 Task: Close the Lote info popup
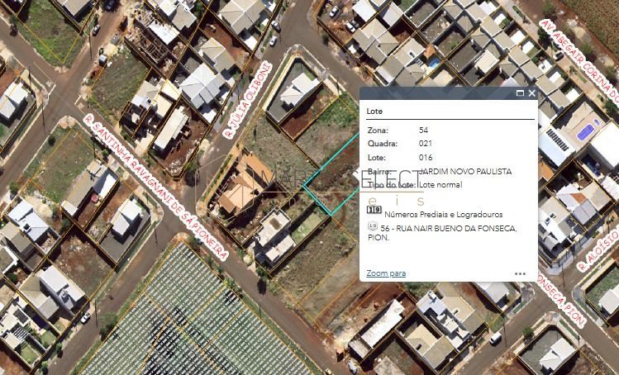click(x=531, y=93)
